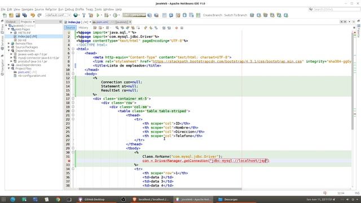The height and width of the screenshot is (203, 361).
Task: Select index.jsp in the project tree
Action: click(28, 36)
